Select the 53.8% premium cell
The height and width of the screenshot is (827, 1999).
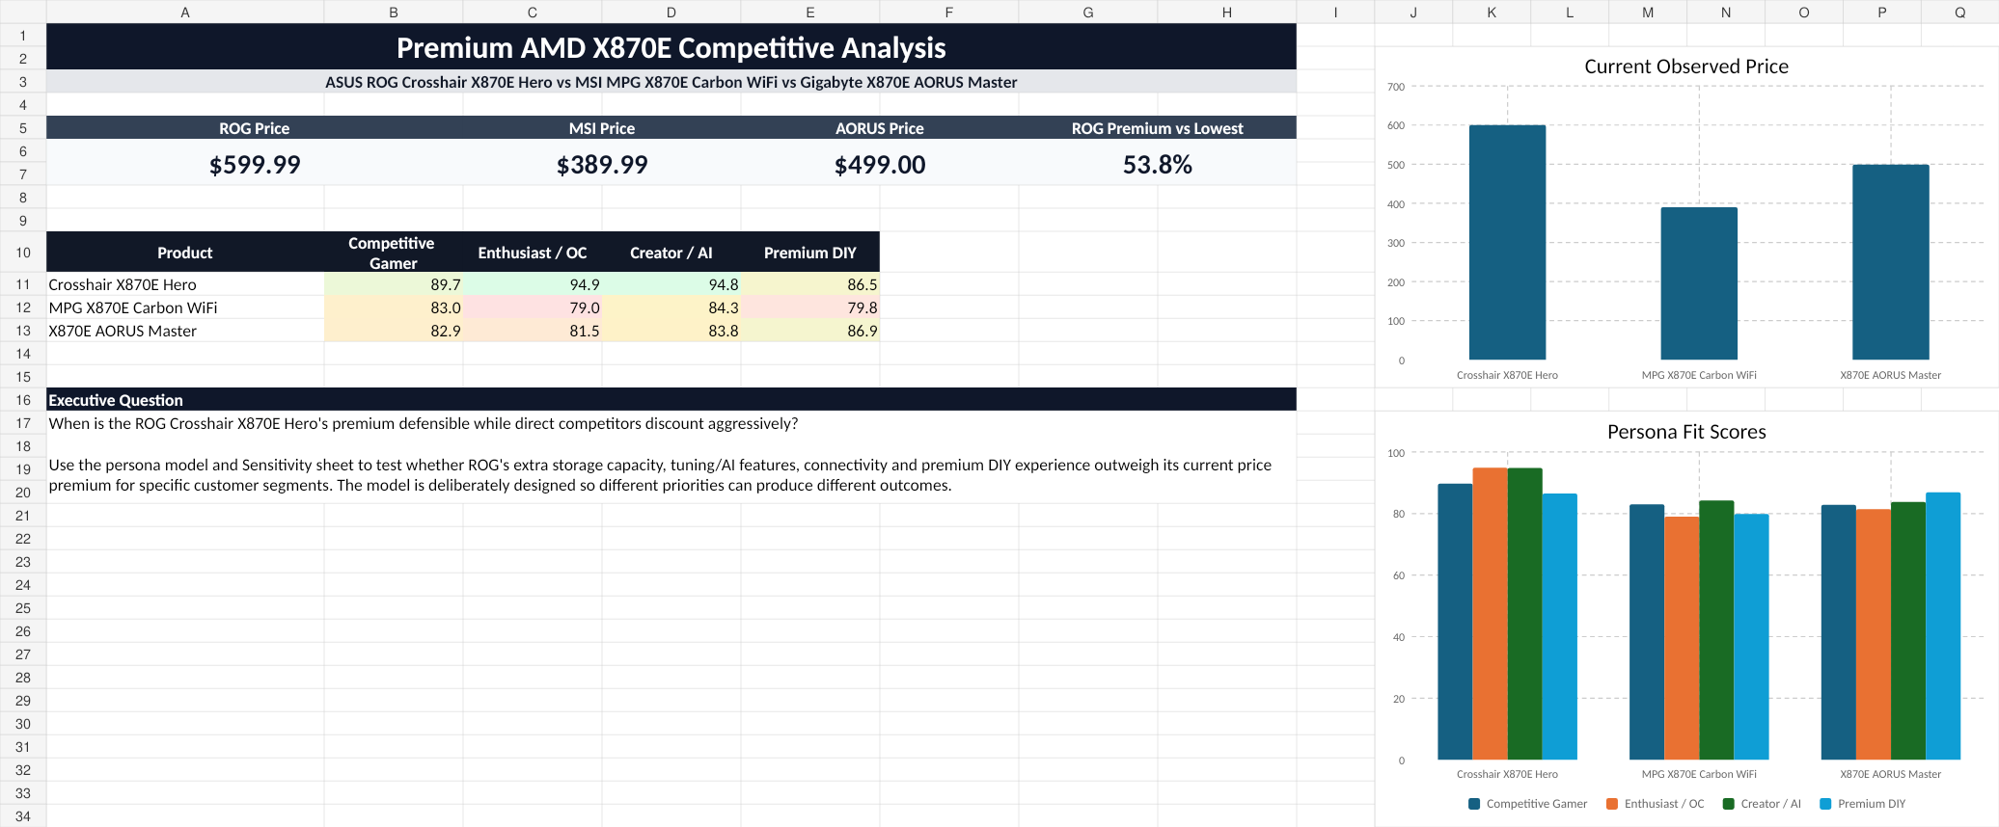pyautogui.click(x=1158, y=164)
